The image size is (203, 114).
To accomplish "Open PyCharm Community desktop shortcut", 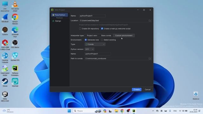I will click(15, 71).
